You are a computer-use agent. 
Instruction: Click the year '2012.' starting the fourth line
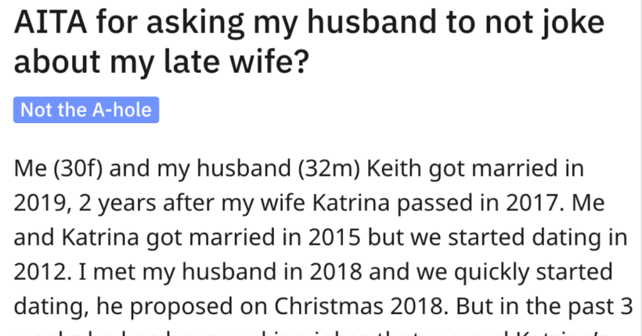pyautogui.click(x=42, y=272)
